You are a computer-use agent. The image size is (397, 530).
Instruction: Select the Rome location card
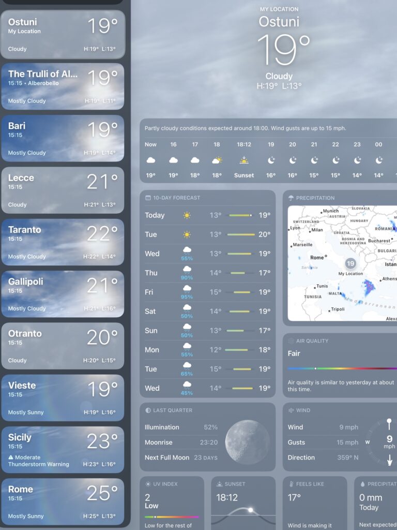(x=63, y=502)
